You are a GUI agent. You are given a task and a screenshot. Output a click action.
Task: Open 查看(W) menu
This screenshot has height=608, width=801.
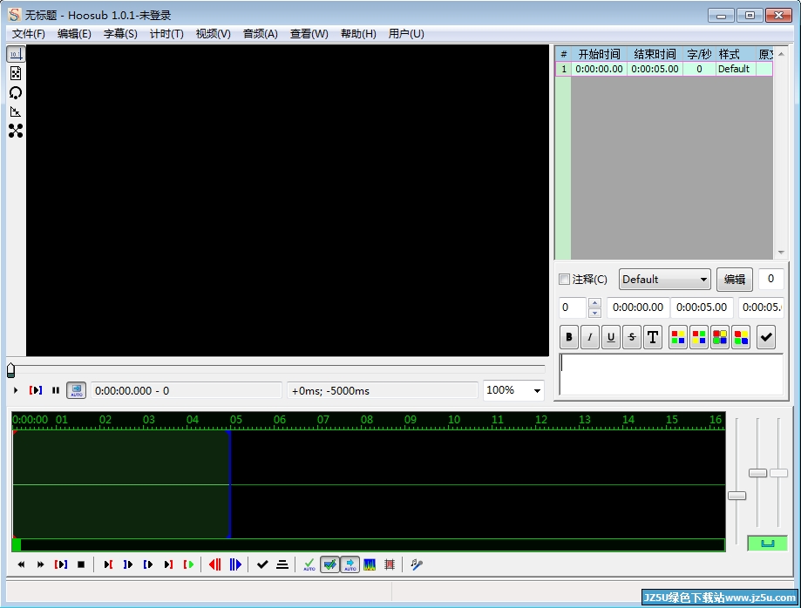pyautogui.click(x=309, y=34)
